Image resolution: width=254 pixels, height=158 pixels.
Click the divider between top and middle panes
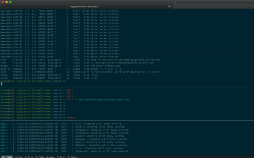(127, 87)
